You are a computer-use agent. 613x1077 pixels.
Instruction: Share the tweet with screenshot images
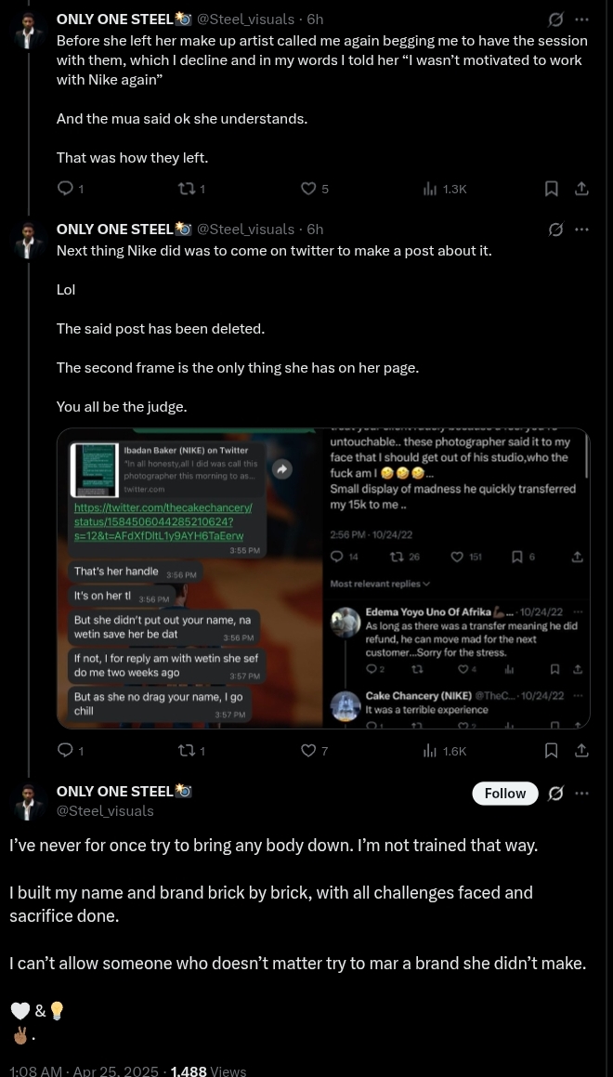click(x=581, y=751)
